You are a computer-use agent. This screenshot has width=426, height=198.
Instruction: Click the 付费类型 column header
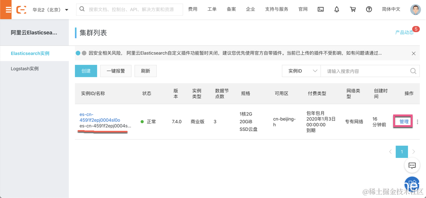pyautogui.click(x=317, y=93)
